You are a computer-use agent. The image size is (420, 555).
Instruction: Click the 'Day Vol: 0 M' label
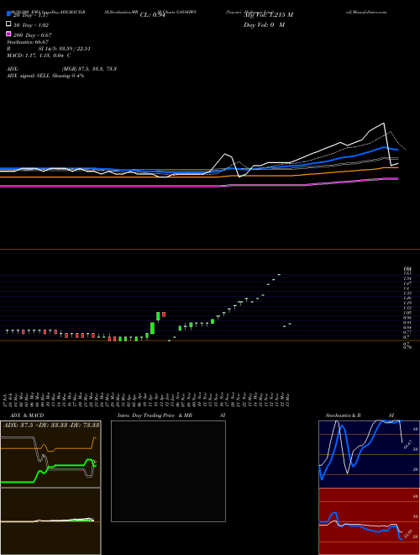pos(264,24)
